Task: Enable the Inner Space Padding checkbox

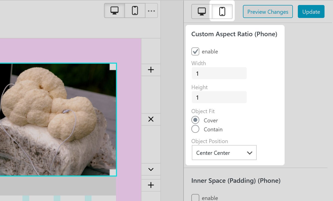Action: coord(195,197)
